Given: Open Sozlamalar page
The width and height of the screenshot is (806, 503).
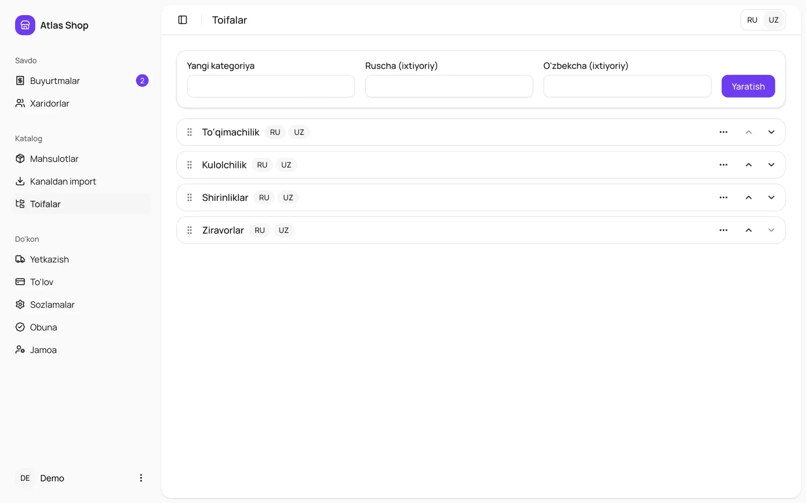Looking at the screenshot, I should pyautogui.click(x=81, y=305).
